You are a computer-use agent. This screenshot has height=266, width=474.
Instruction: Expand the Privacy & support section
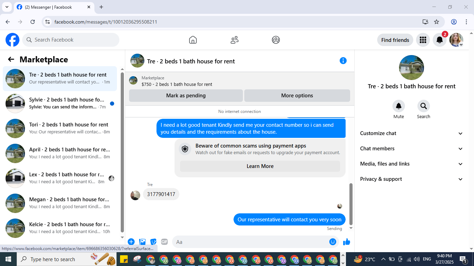(x=412, y=179)
